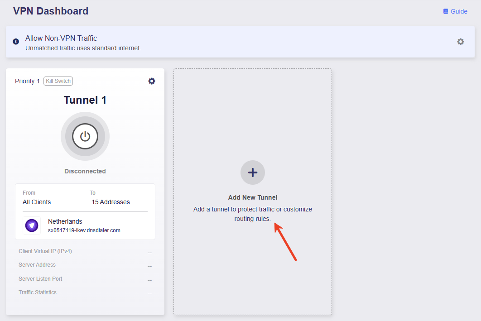Click the plus icon to add tunnel
Screen dimensions: 481x321
coord(253,172)
